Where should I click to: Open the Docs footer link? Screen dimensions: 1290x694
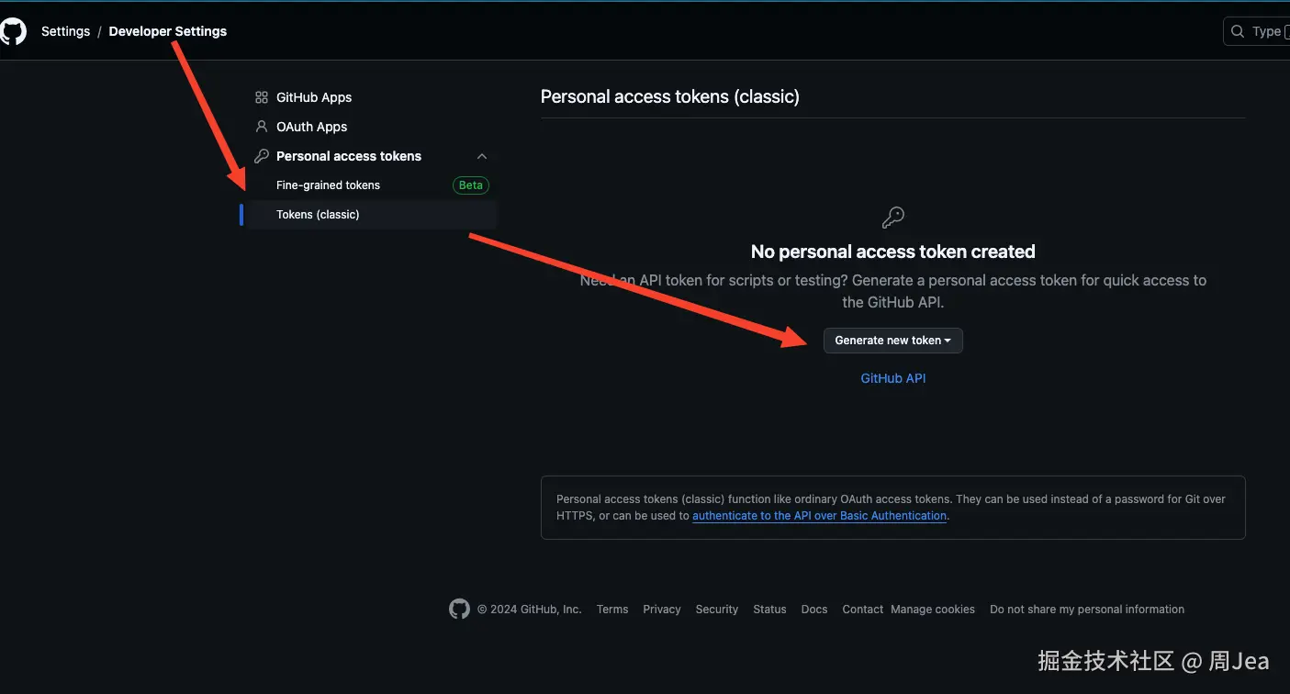pyautogui.click(x=813, y=610)
